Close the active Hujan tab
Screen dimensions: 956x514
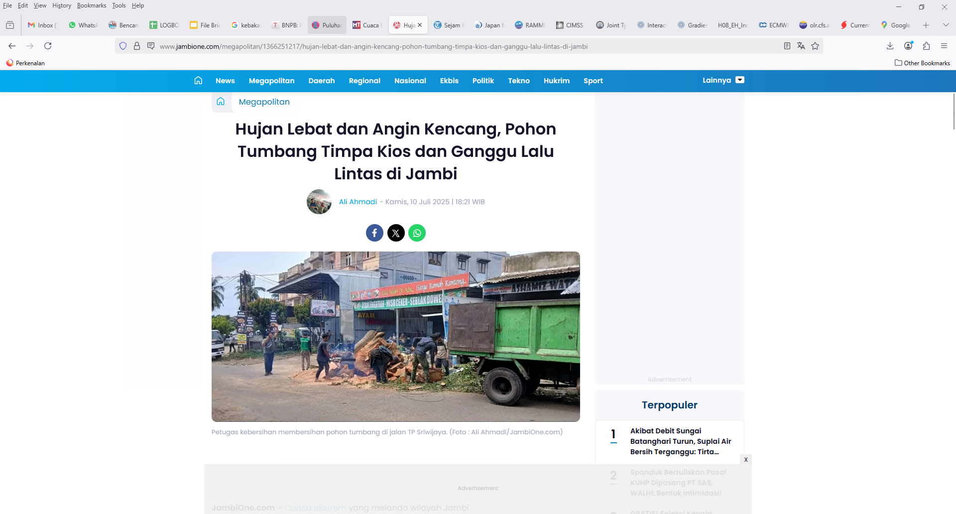coord(420,25)
